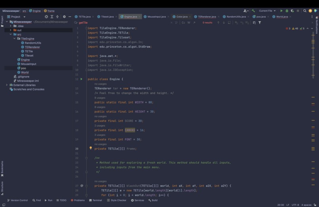Click the search filter funnel icon

pos(260,23)
